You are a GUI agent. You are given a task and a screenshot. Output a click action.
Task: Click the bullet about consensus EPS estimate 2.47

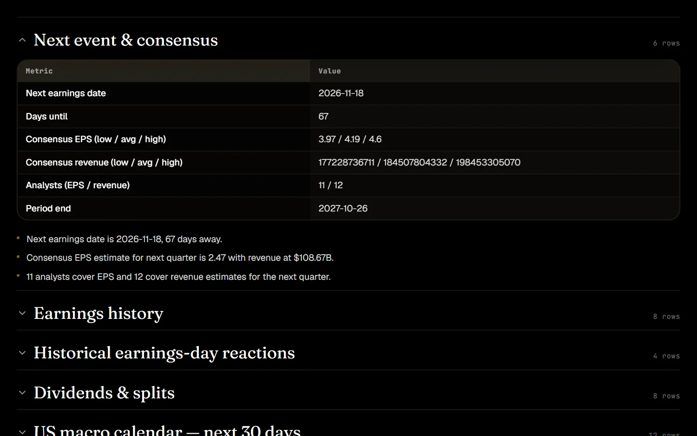pos(180,258)
